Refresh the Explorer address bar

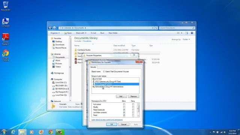[156, 28]
